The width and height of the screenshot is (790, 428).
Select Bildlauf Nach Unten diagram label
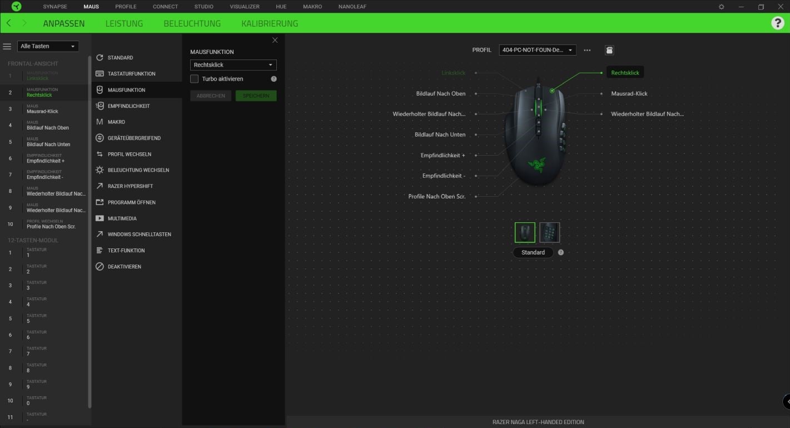pos(440,135)
